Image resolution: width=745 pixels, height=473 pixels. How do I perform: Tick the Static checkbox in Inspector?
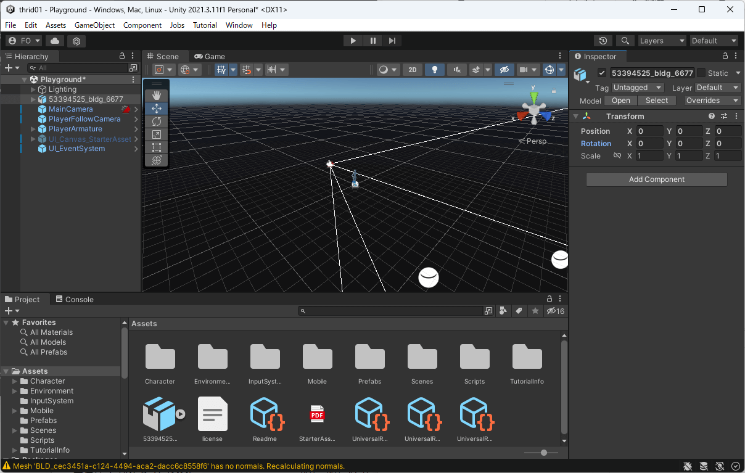[x=701, y=73]
